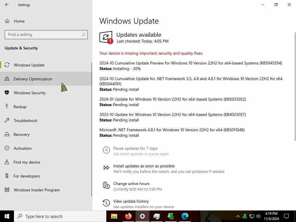
Task: Click the missing security fixes warning text
Action: click(151, 53)
